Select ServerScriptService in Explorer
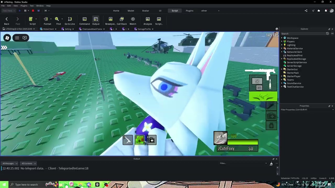This screenshot has width=335, height=188. tap(297, 62)
